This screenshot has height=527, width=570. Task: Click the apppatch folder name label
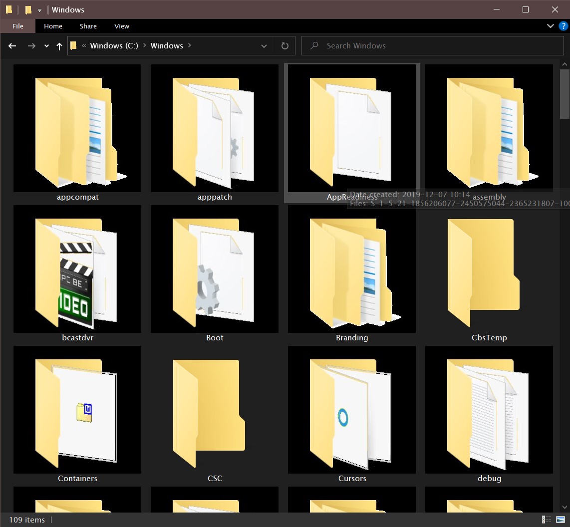215,197
